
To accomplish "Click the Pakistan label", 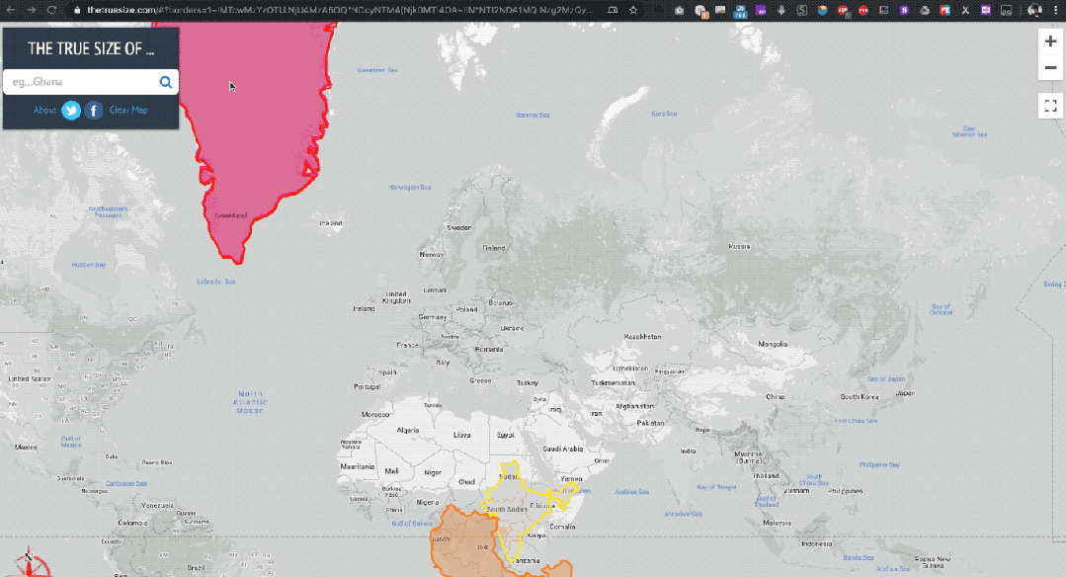I will coord(651,423).
